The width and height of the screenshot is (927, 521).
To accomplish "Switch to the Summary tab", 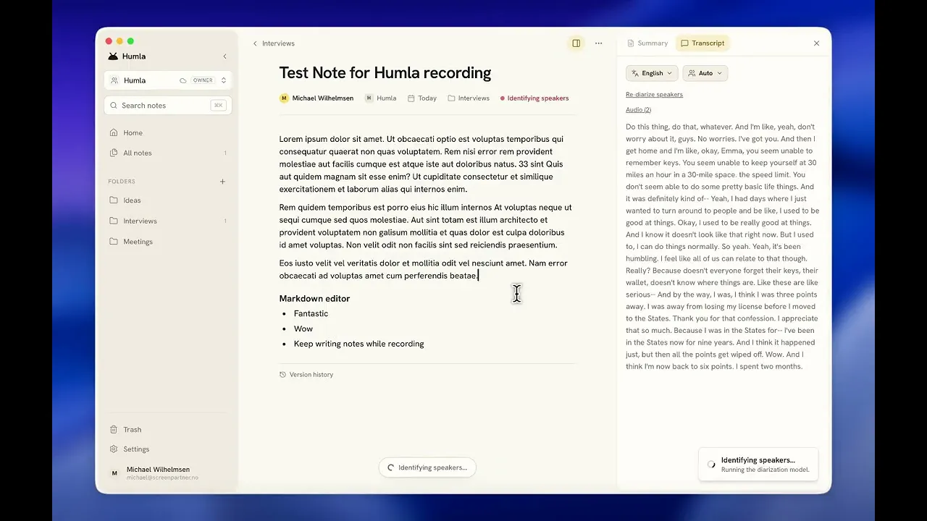I will [x=647, y=43].
